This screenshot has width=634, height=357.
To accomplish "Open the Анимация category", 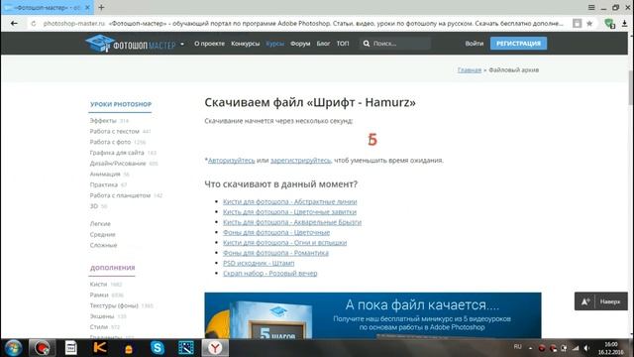I will pyautogui.click(x=105, y=175).
